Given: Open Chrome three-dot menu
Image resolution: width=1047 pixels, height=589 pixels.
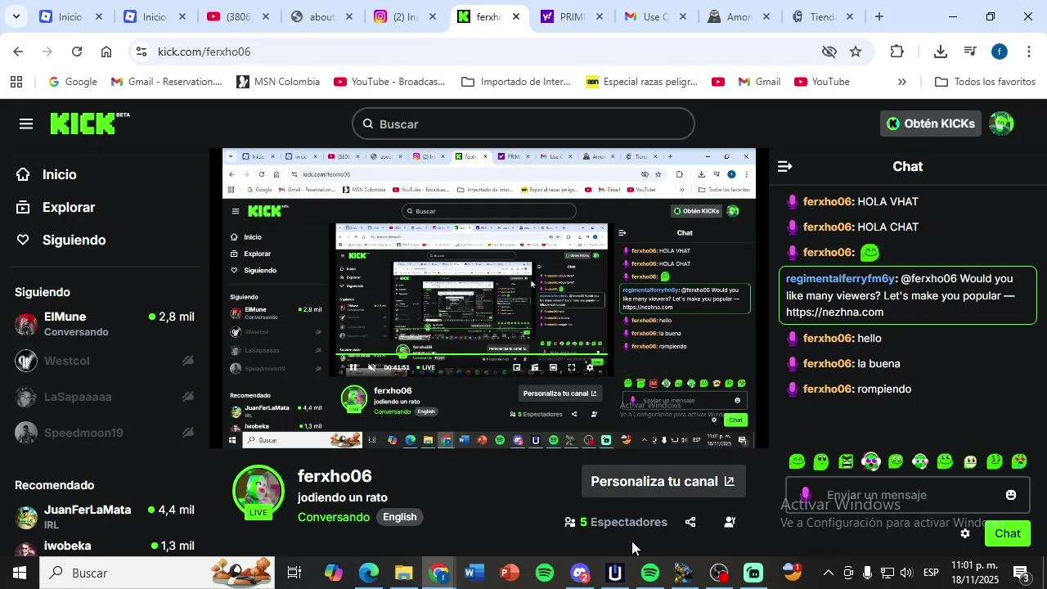Looking at the screenshot, I should coord(1028,52).
